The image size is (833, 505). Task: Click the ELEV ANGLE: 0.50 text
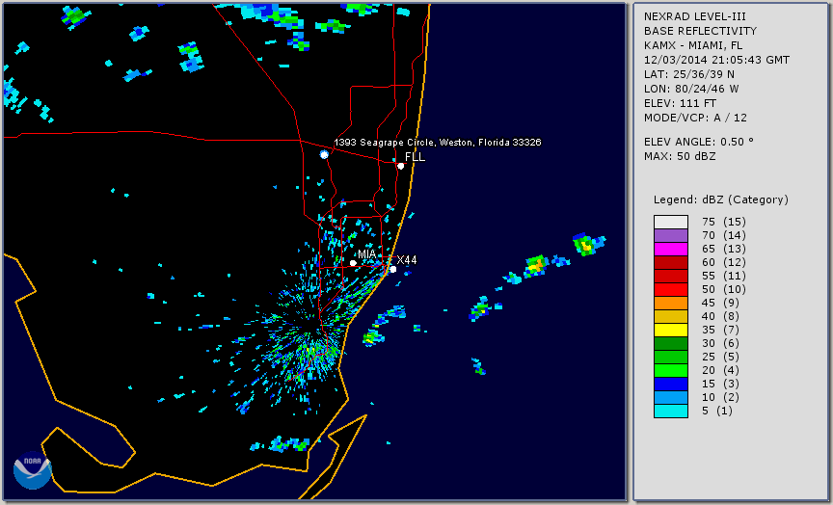click(x=699, y=142)
